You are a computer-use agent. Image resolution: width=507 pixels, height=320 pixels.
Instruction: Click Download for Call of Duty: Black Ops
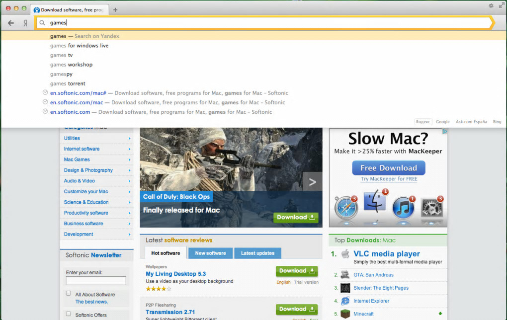(x=296, y=217)
